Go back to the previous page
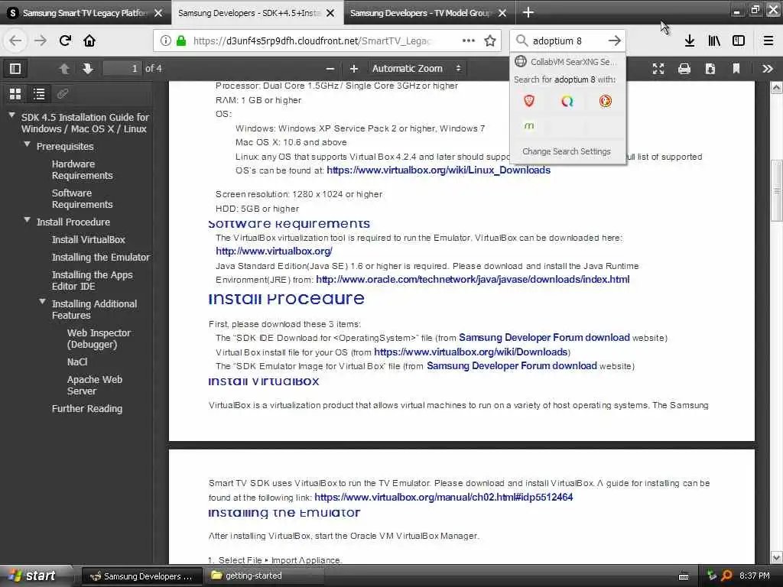The height and width of the screenshot is (587, 783). coord(15,41)
